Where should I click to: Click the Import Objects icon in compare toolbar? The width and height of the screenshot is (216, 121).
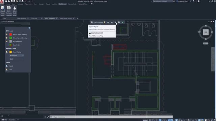click(x=115, y=22)
